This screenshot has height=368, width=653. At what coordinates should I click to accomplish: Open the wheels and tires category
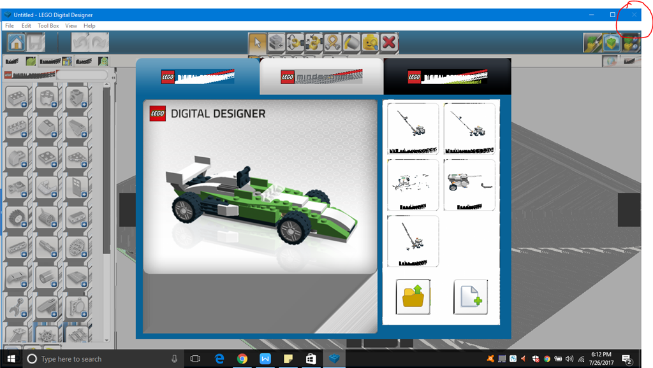pos(17,218)
